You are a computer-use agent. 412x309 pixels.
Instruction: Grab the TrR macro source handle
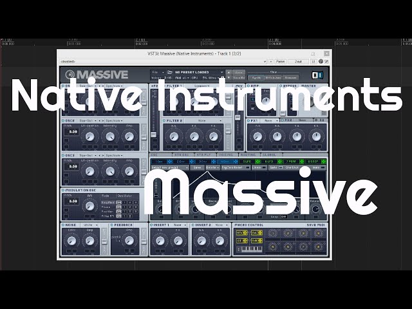260,241
